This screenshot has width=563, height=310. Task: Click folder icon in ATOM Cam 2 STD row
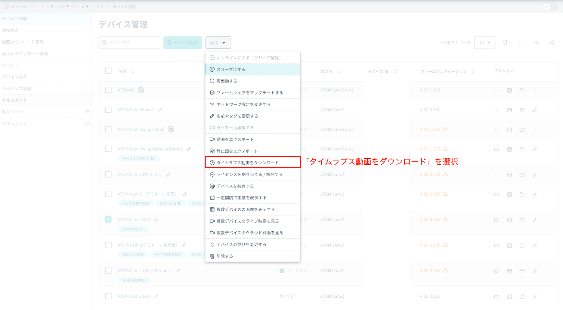[x=522, y=220]
